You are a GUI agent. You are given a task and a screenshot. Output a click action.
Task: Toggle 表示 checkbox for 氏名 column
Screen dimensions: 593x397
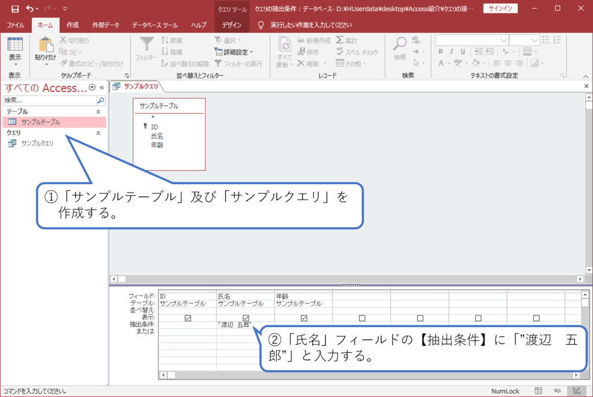click(246, 318)
